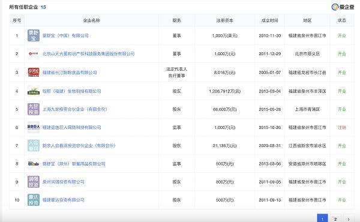This screenshot has height=222, width=360.
Task: Click the date 2020-03-31
Action: click(270, 146)
